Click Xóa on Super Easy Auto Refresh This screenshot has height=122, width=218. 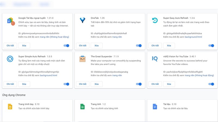click(x=169, y=46)
